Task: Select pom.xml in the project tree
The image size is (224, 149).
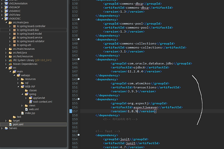Action: click(x=18, y=124)
